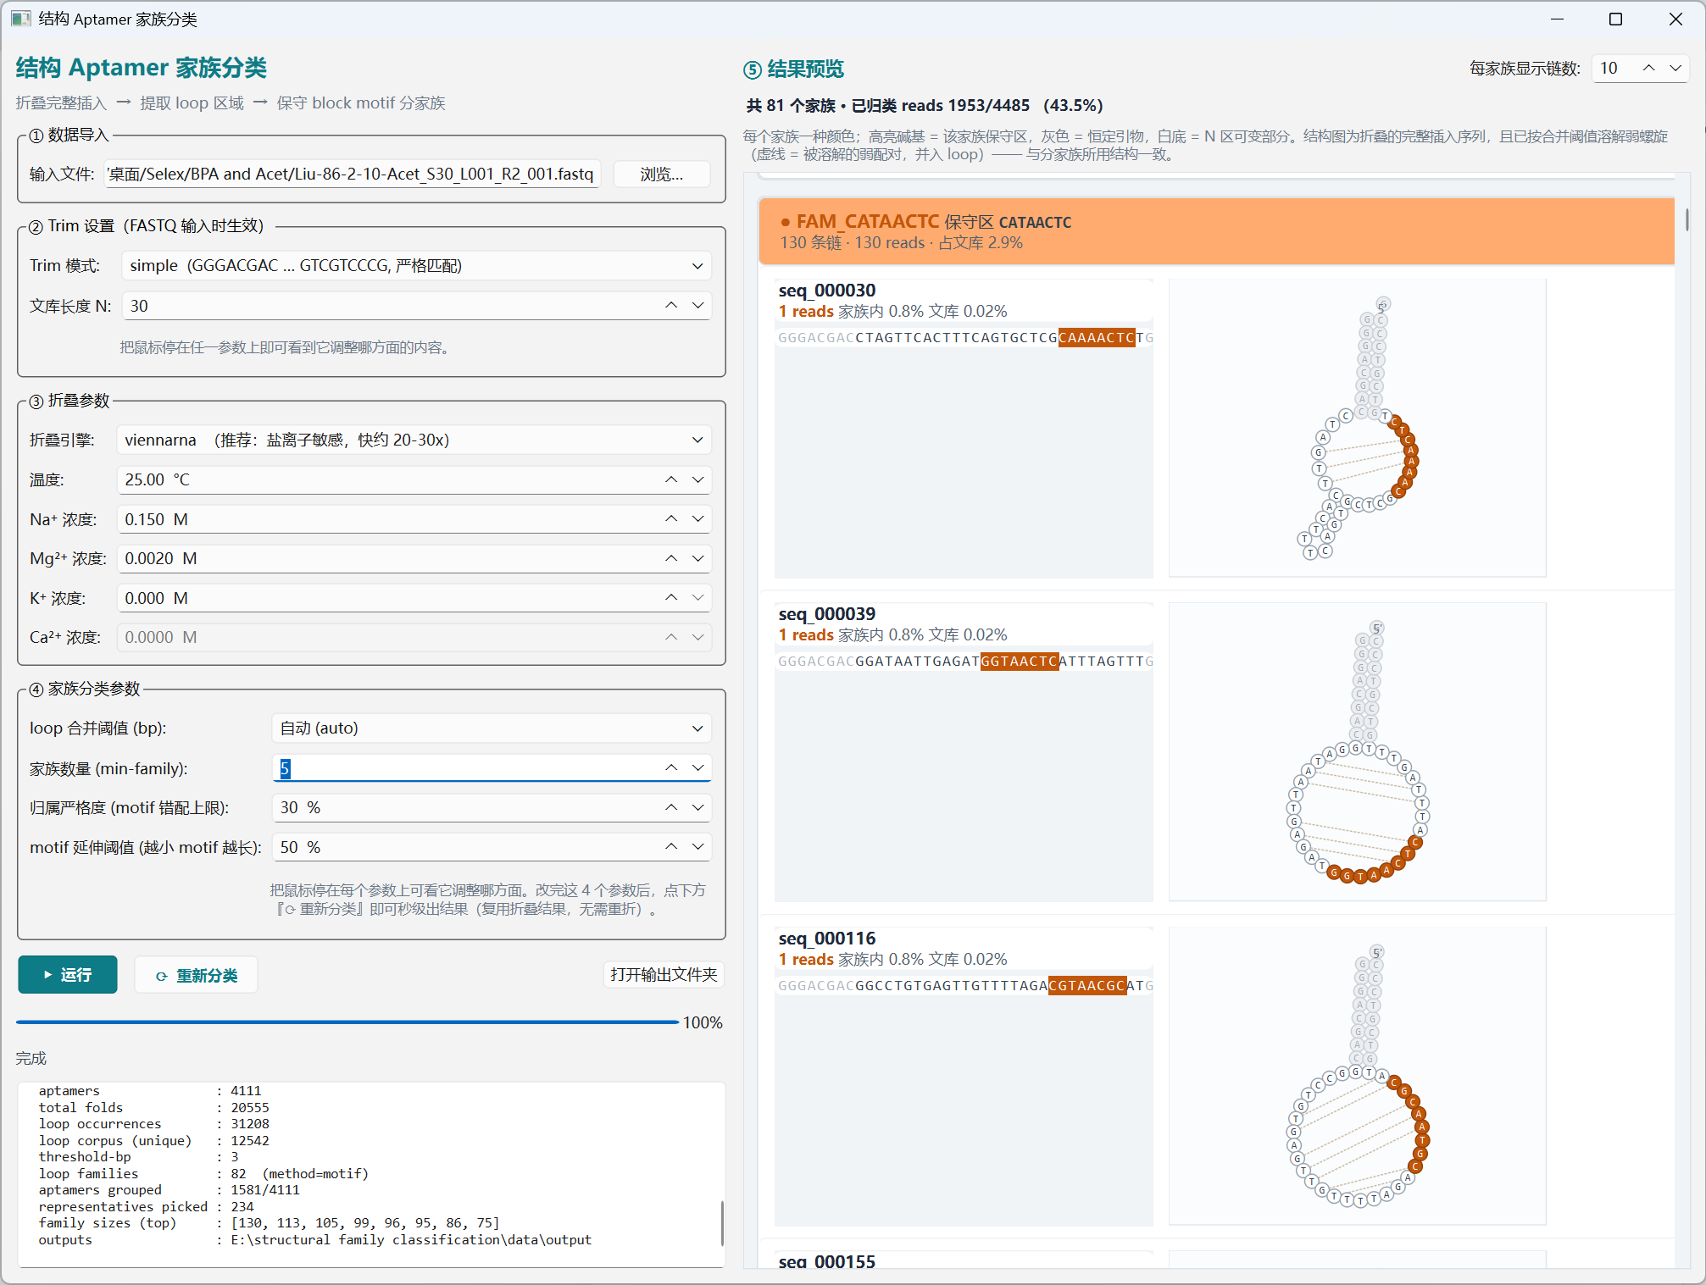Minimize the Aptamer classification window
The image size is (1706, 1285).
click(1557, 19)
